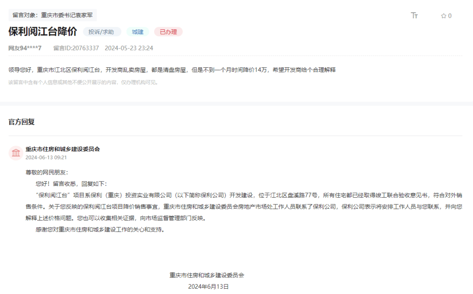This screenshot has width=473, height=294.
Task: Click the privacy notice 该留言中含有个人信息
Action: coord(84,83)
